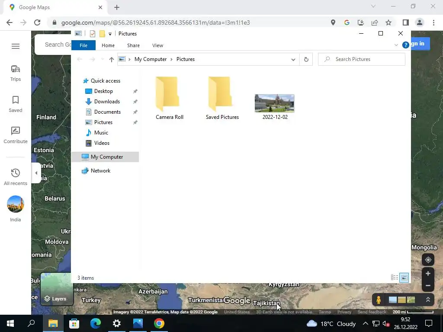
Task: Select the Street View pegman
Action: click(378, 300)
